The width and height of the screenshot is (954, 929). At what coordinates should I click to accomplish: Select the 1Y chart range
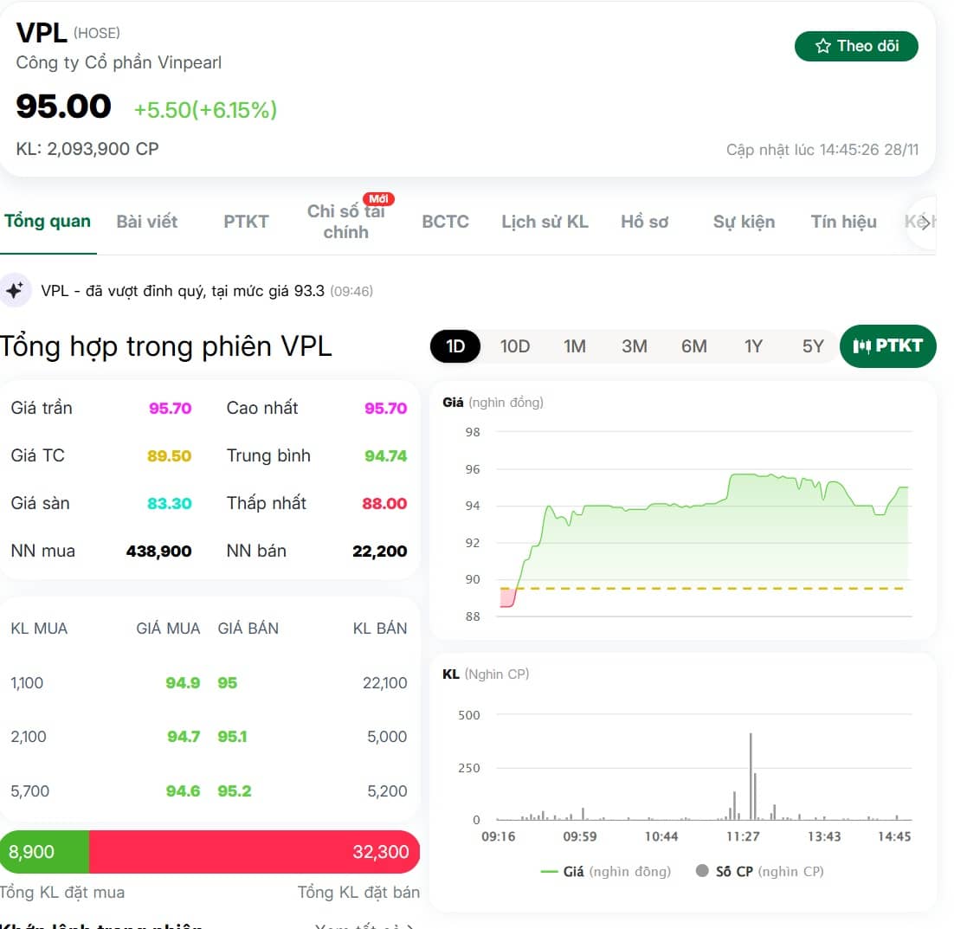(753, 346)
